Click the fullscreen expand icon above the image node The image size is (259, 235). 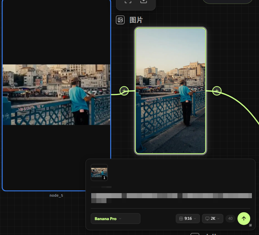tap(128, 1)
